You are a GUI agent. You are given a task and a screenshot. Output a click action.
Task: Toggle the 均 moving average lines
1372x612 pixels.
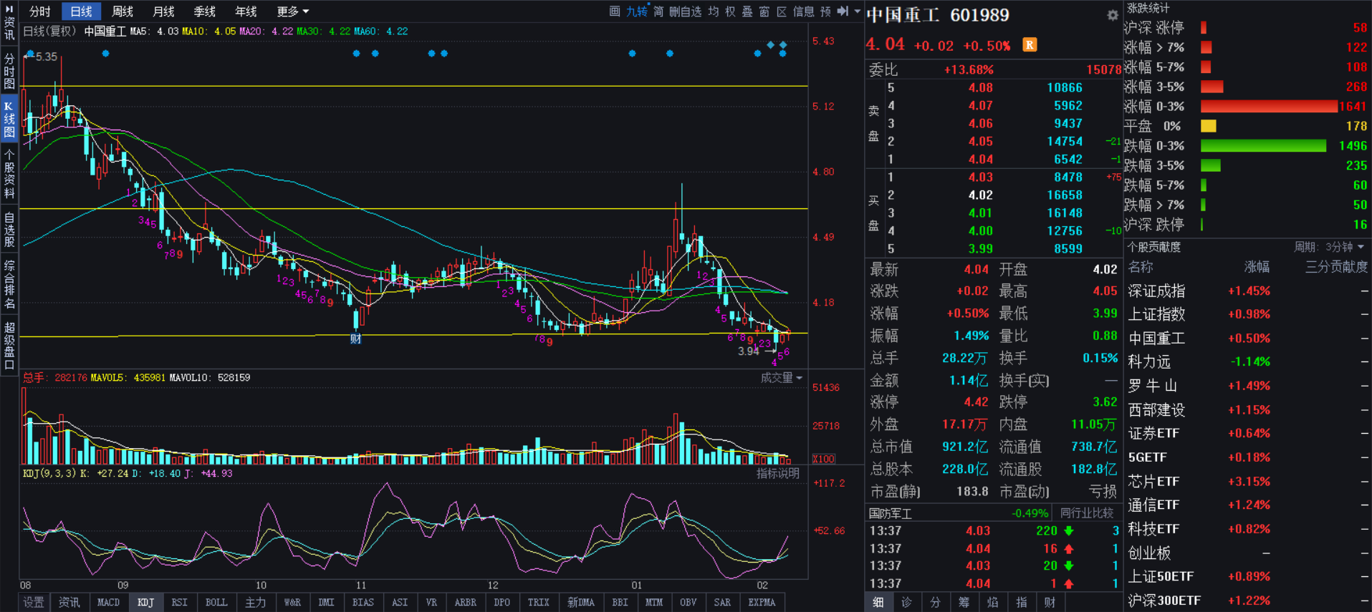[x=714, y=11]
